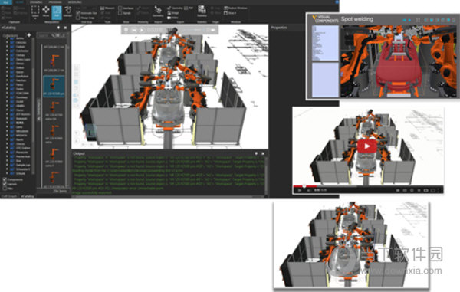Click the highlighted PnP tool
This screenshot has width=460, height=292.
pos(57,12)
